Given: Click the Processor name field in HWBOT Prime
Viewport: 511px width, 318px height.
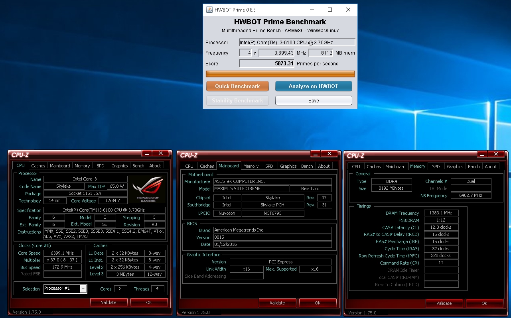Looking at the screenshot, I should pos(297,43).
